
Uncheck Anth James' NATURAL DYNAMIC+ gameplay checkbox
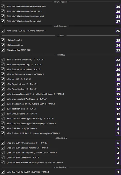coord(3,31)
